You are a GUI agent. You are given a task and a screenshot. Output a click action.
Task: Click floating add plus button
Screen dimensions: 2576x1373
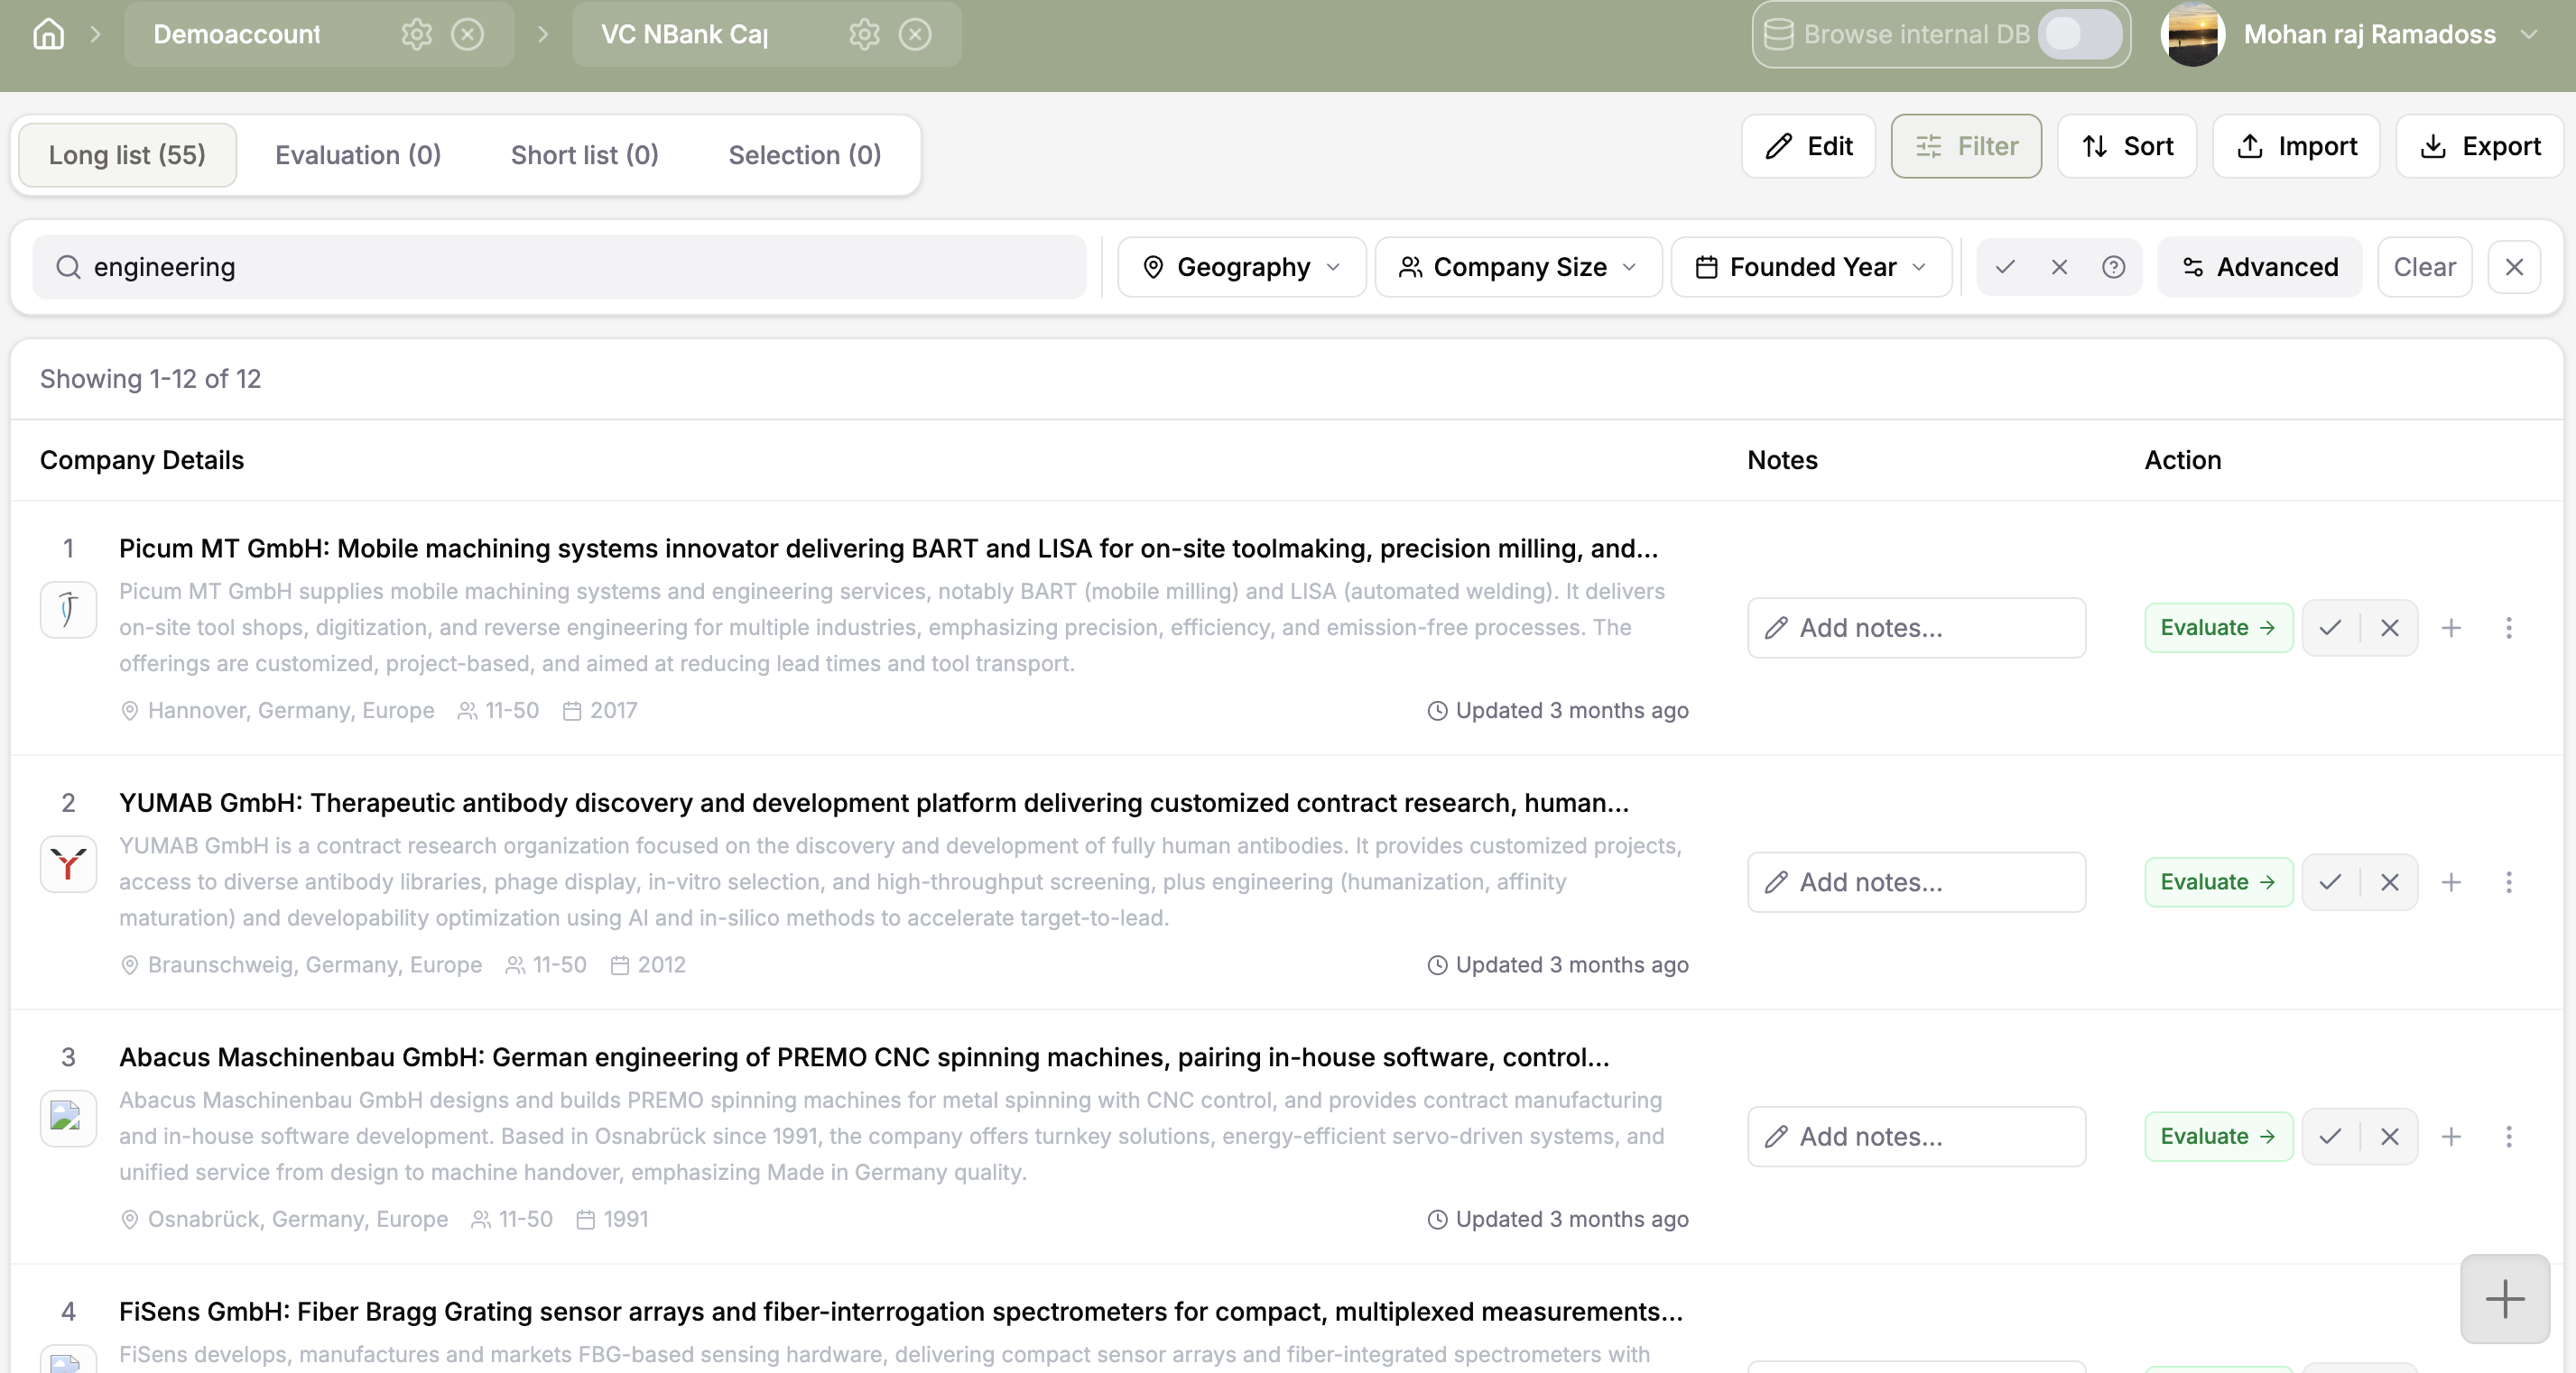(x=2504, y=1298)
